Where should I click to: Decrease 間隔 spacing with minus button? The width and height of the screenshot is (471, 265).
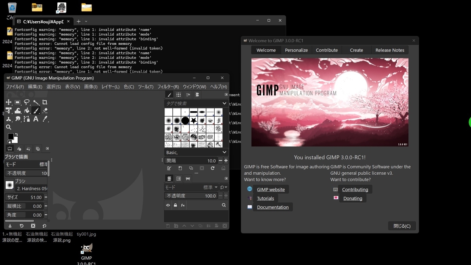[x=221, y=161]
